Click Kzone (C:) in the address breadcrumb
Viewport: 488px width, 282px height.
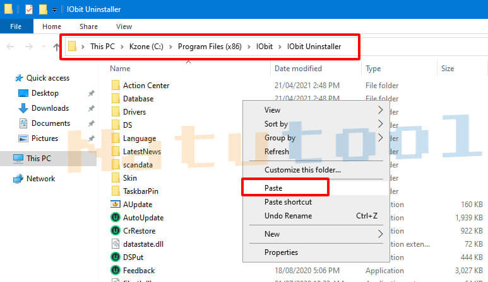(x=146, y=47)
